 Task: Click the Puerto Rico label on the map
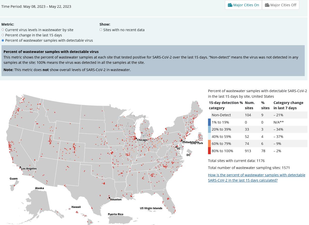click(x=116, y=214)
